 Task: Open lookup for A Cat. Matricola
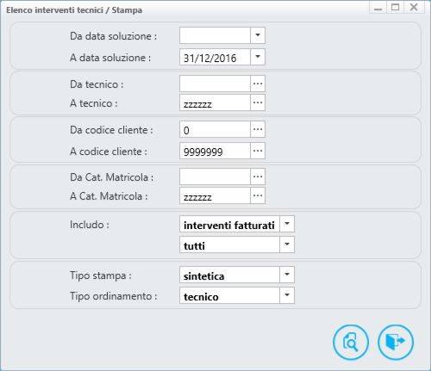pyautogui.click(x=258, y=195)
